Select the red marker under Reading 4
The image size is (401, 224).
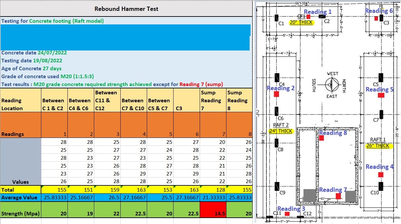[381, 175]
